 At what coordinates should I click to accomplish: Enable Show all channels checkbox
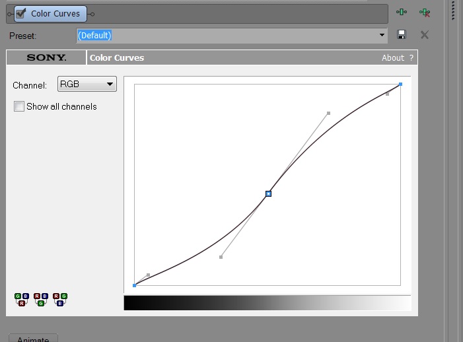pyautogui.click(x=19, y=106)
